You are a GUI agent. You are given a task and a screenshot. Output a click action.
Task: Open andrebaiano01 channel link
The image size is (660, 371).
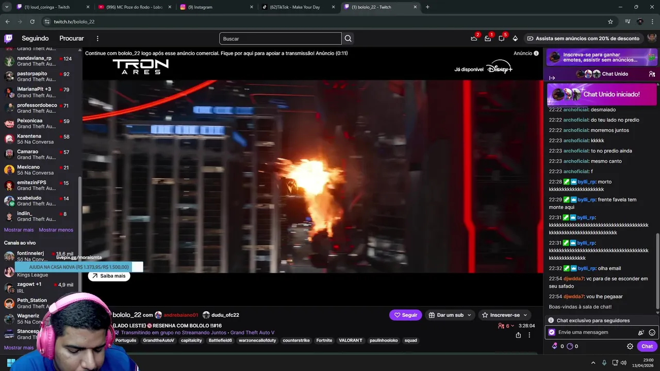(x=180, y=315)
